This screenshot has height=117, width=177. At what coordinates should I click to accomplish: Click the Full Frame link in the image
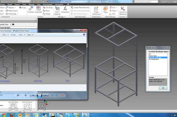click(38, 81)
